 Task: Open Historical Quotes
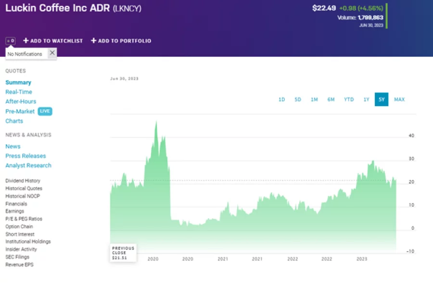[x=24, y=188]
